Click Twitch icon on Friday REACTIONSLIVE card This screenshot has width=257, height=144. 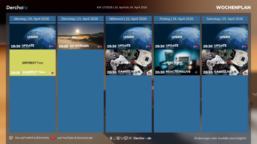196,72
